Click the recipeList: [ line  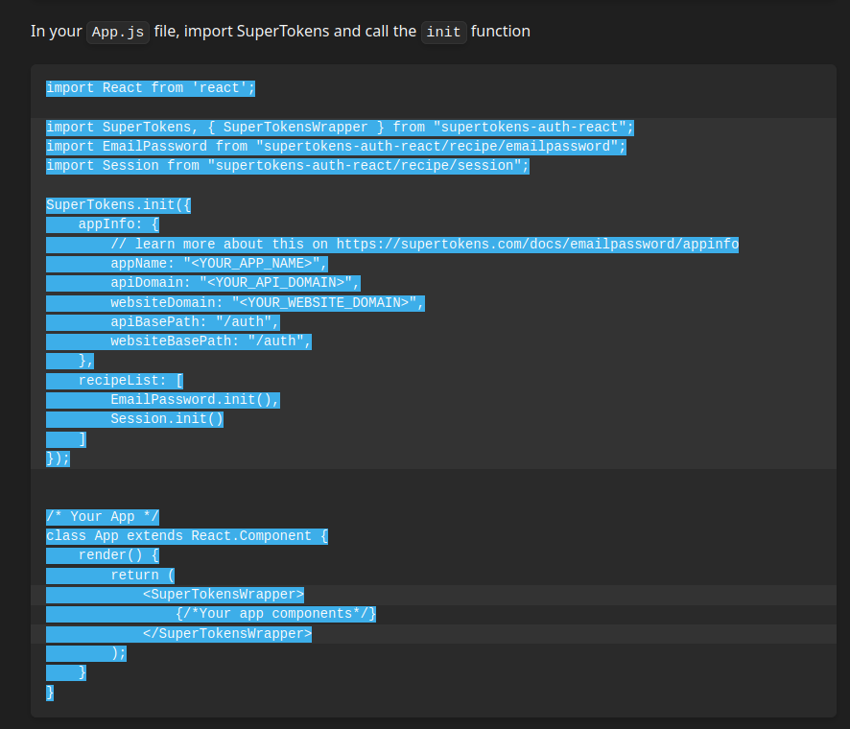[130, 381]
